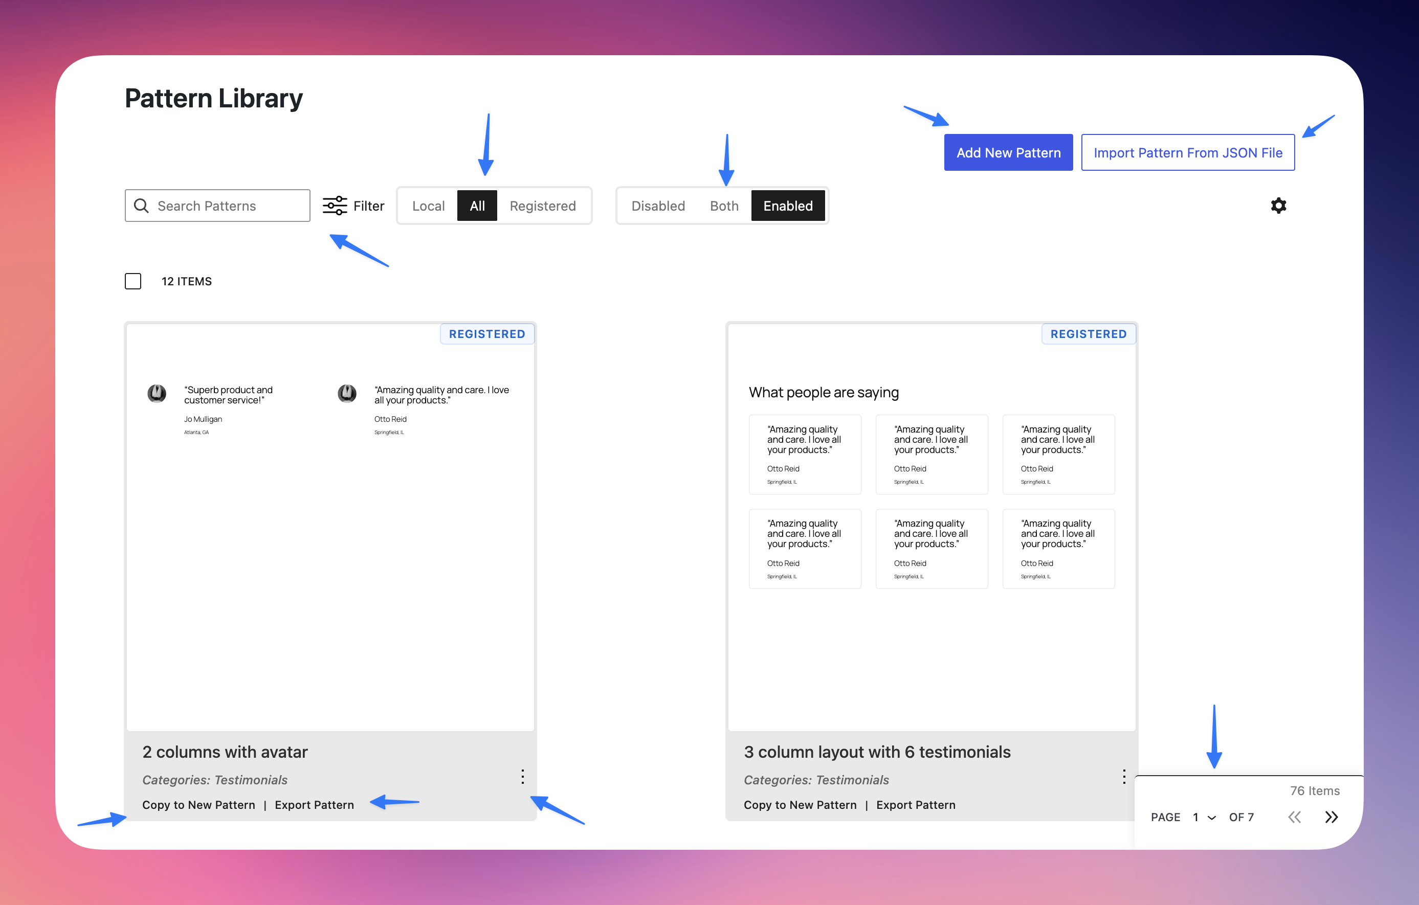Click the search magnifier icon
The height and width of the screenshot is (905, 1419).
(x=141, y=206)
